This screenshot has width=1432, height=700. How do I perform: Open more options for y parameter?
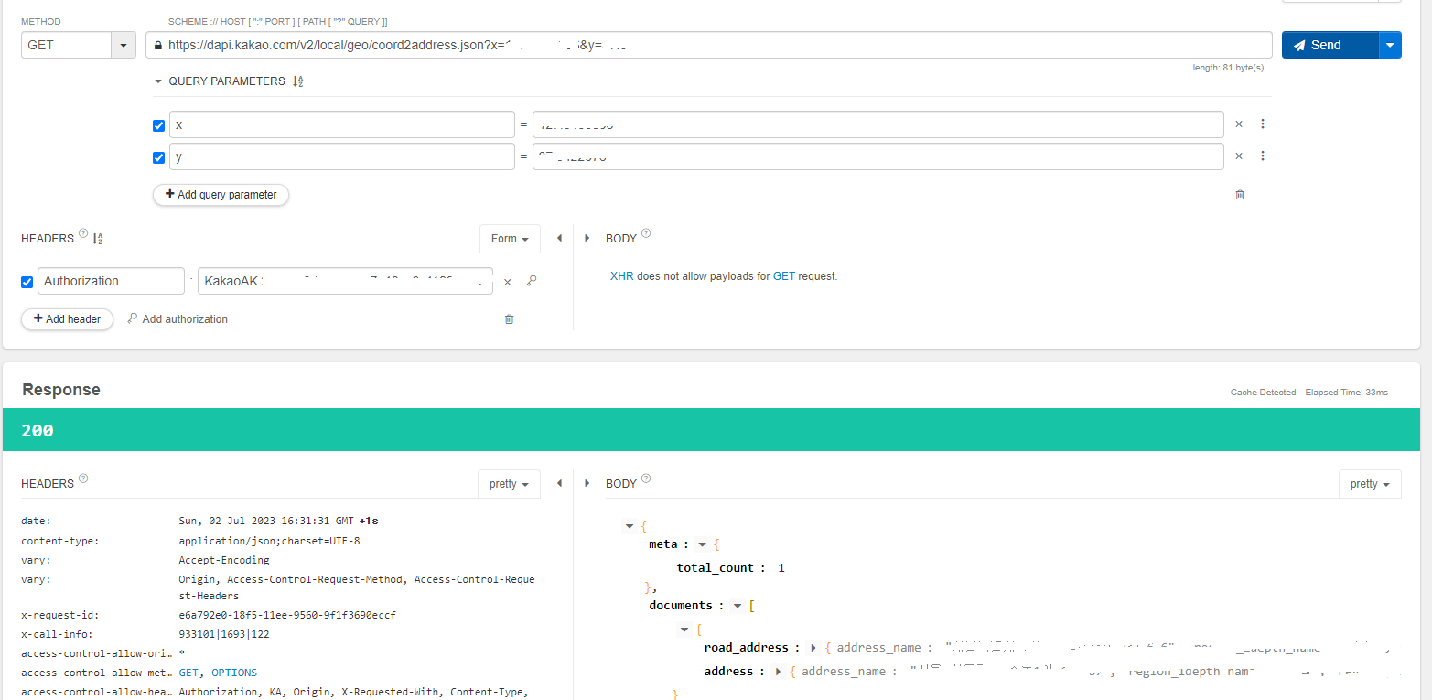pos(1263,156)
